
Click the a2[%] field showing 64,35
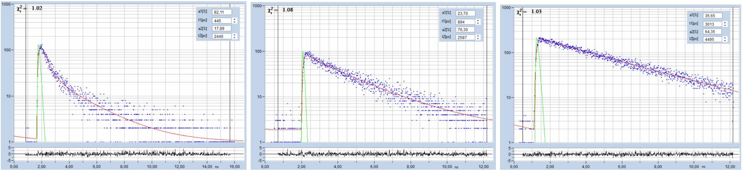click(x=712, y=32)
